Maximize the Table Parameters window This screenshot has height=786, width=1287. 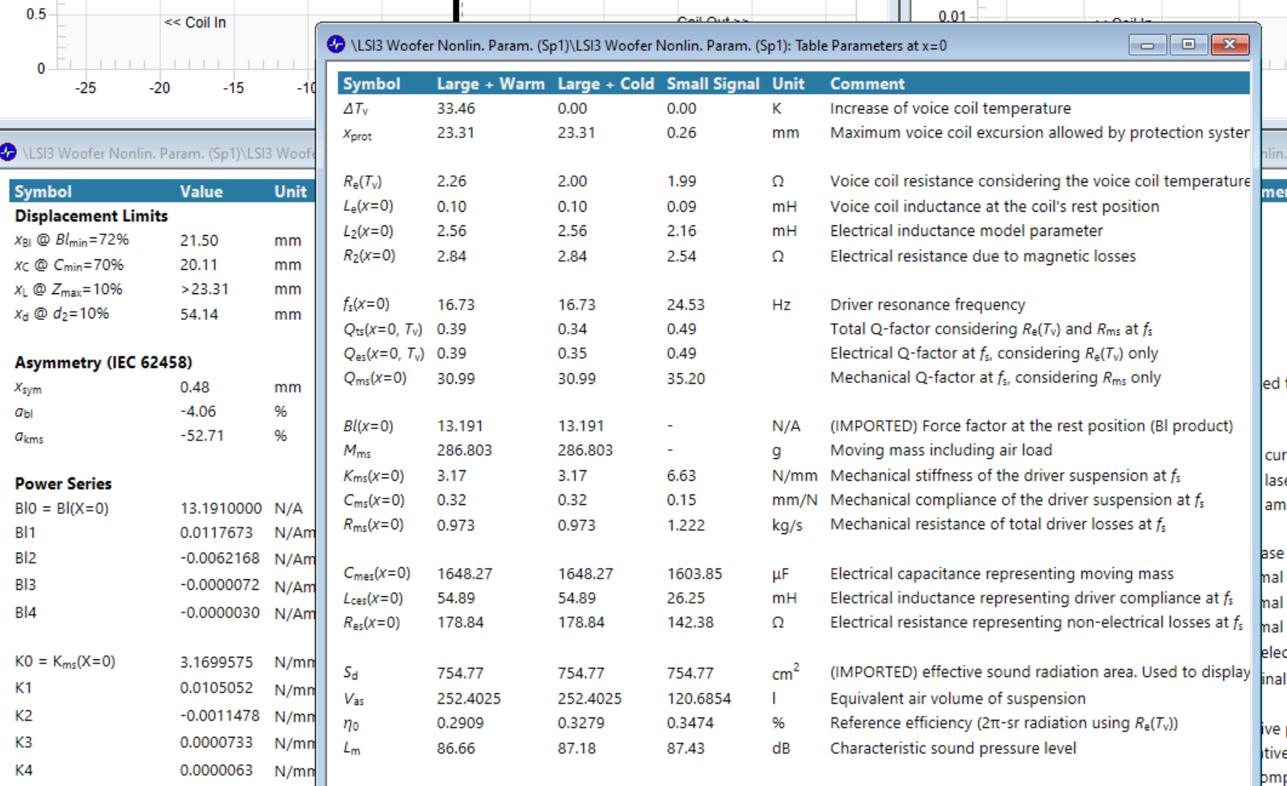coord(1188,44)
